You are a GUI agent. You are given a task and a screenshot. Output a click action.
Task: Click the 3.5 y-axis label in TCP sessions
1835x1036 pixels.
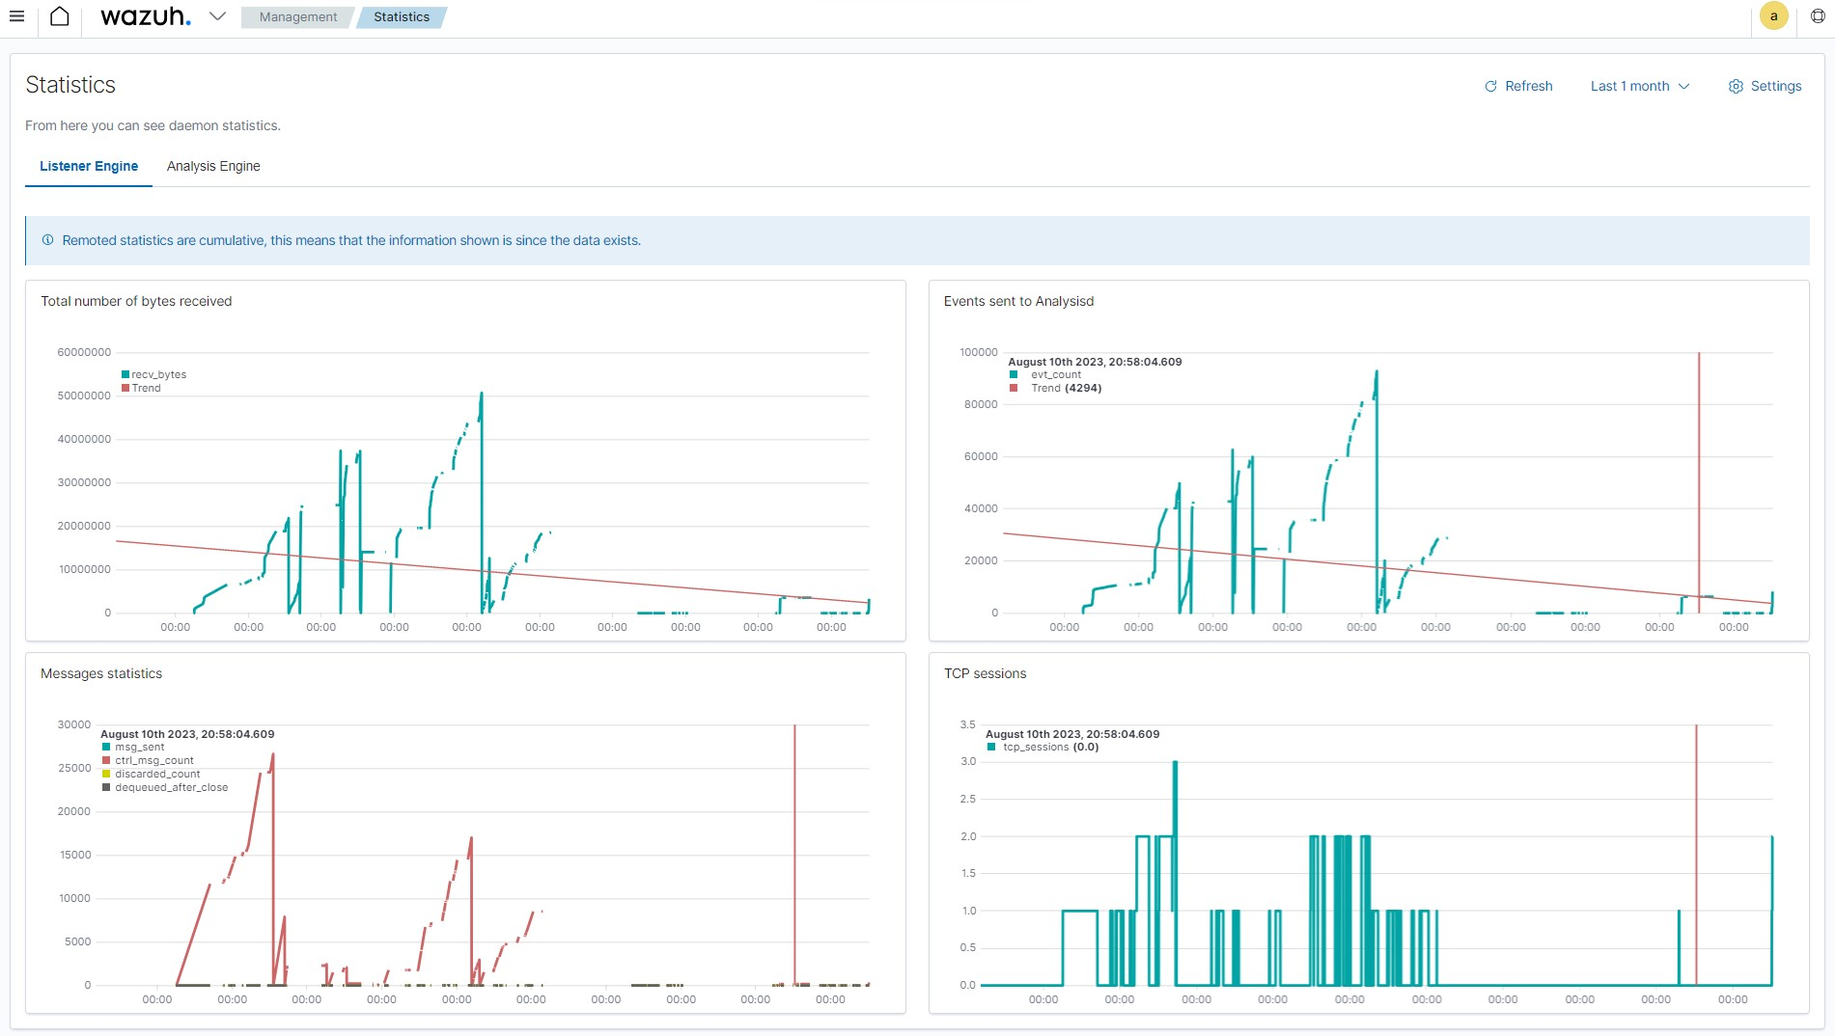tap(967, 724)
